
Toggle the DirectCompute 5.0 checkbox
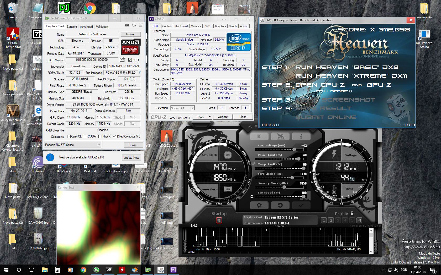114,136
